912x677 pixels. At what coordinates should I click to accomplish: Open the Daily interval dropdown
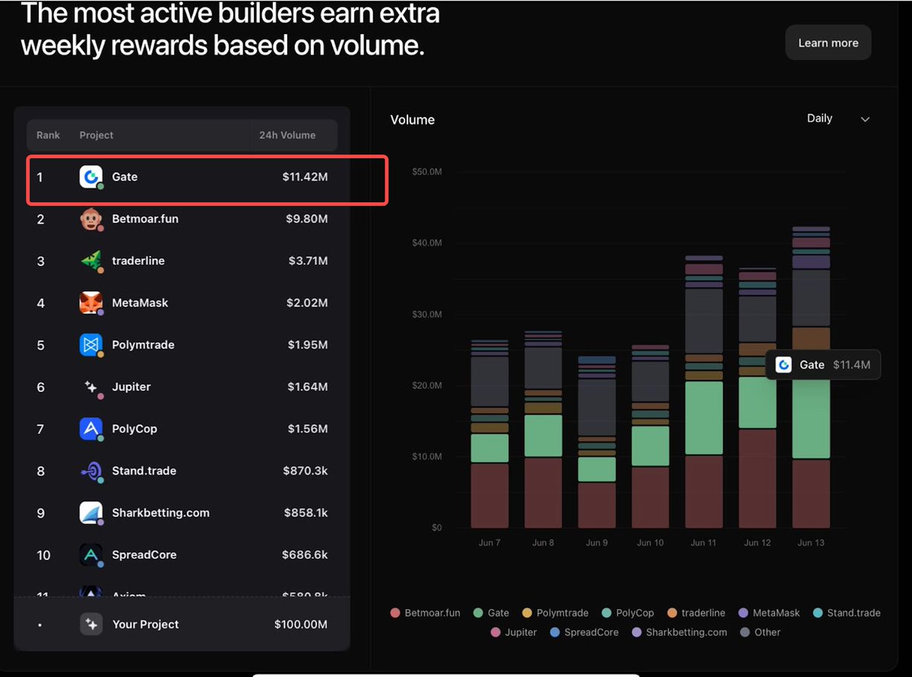[838, 119]
